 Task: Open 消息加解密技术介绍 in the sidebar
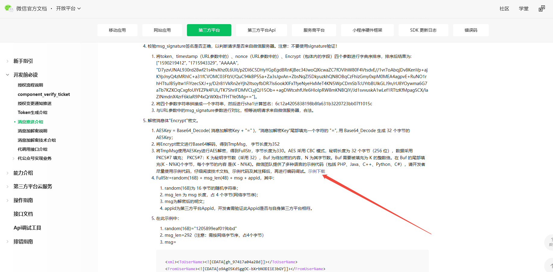click(x=37, y=140)
